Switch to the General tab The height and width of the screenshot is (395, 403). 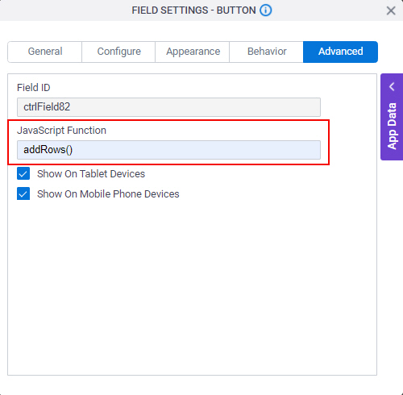tap(45, 52)
